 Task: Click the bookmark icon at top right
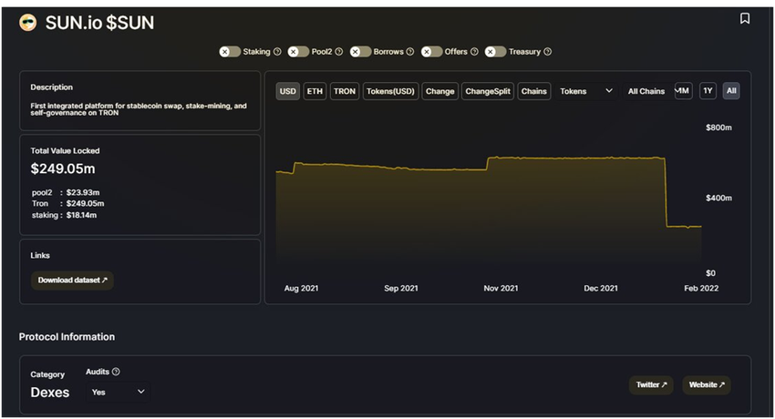point(745,19)
